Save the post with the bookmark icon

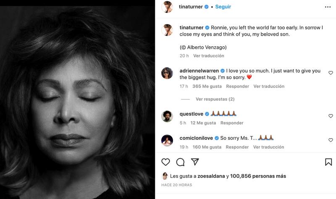tap(328, 162)
